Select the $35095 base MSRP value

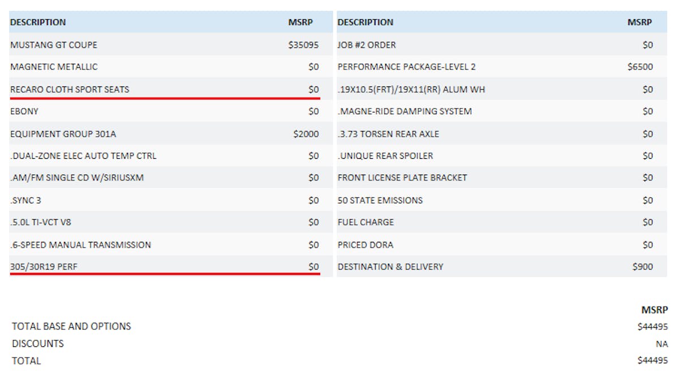pyautogui.click(x=303, y=45)
